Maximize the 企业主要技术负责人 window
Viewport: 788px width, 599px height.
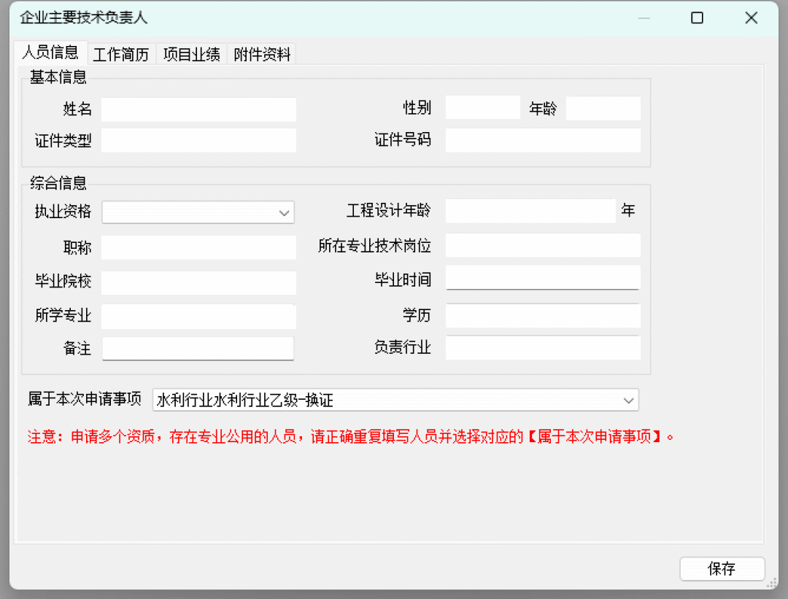click(x=697, y=18)
